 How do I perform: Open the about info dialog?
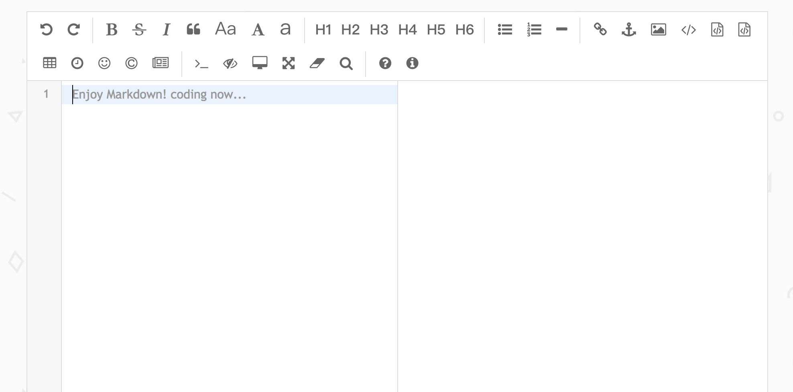pyautogui.click(x=412, y=63)
